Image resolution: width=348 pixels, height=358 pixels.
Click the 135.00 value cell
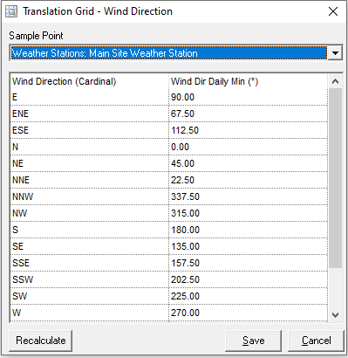[249, 246]
